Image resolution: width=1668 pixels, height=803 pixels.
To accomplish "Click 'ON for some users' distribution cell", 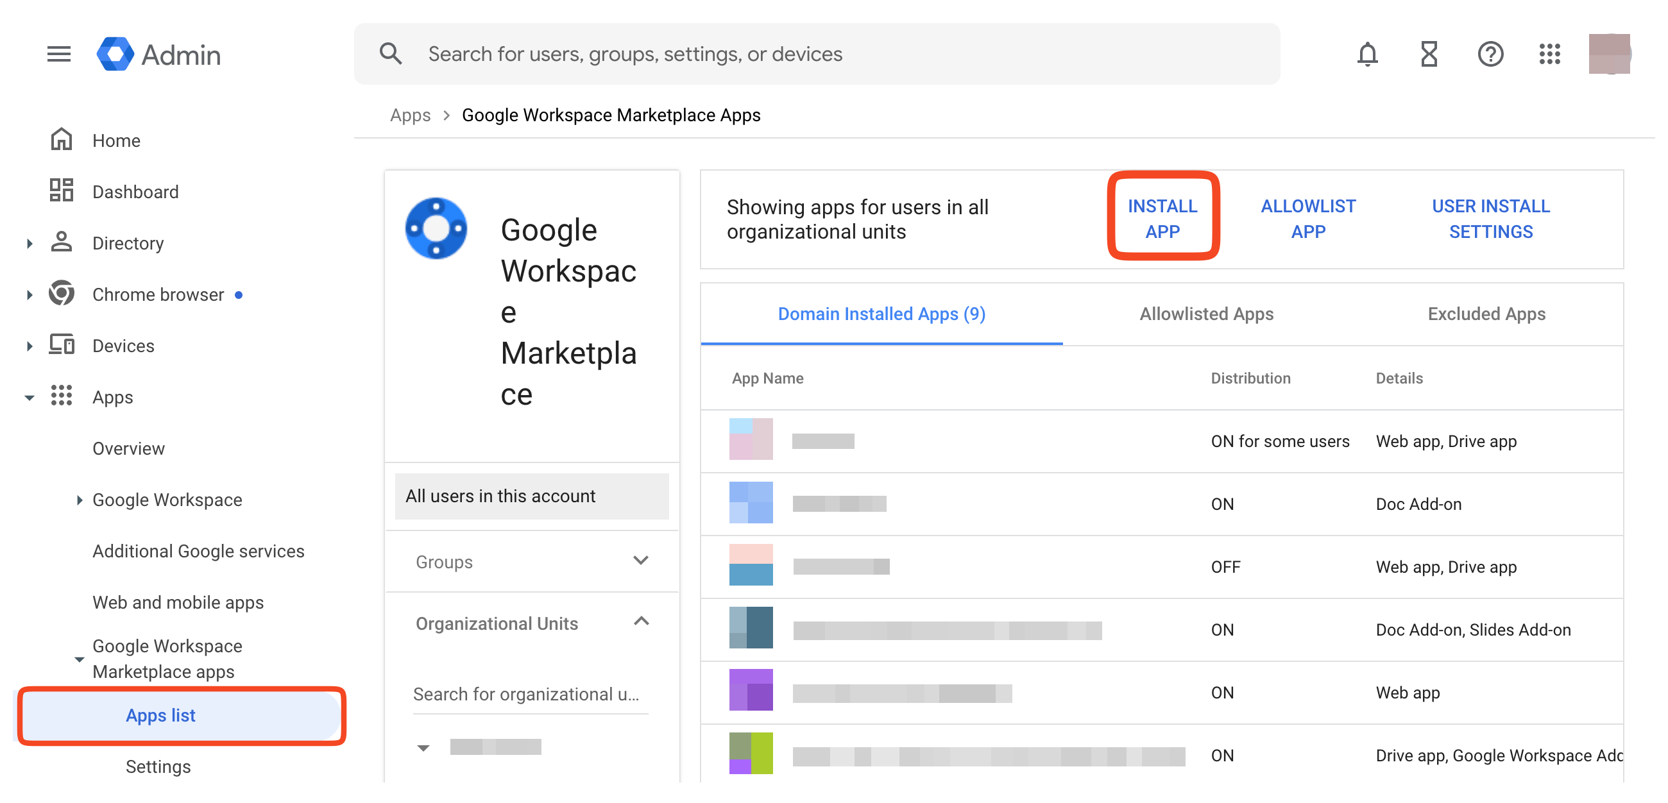I will 1279,441.
